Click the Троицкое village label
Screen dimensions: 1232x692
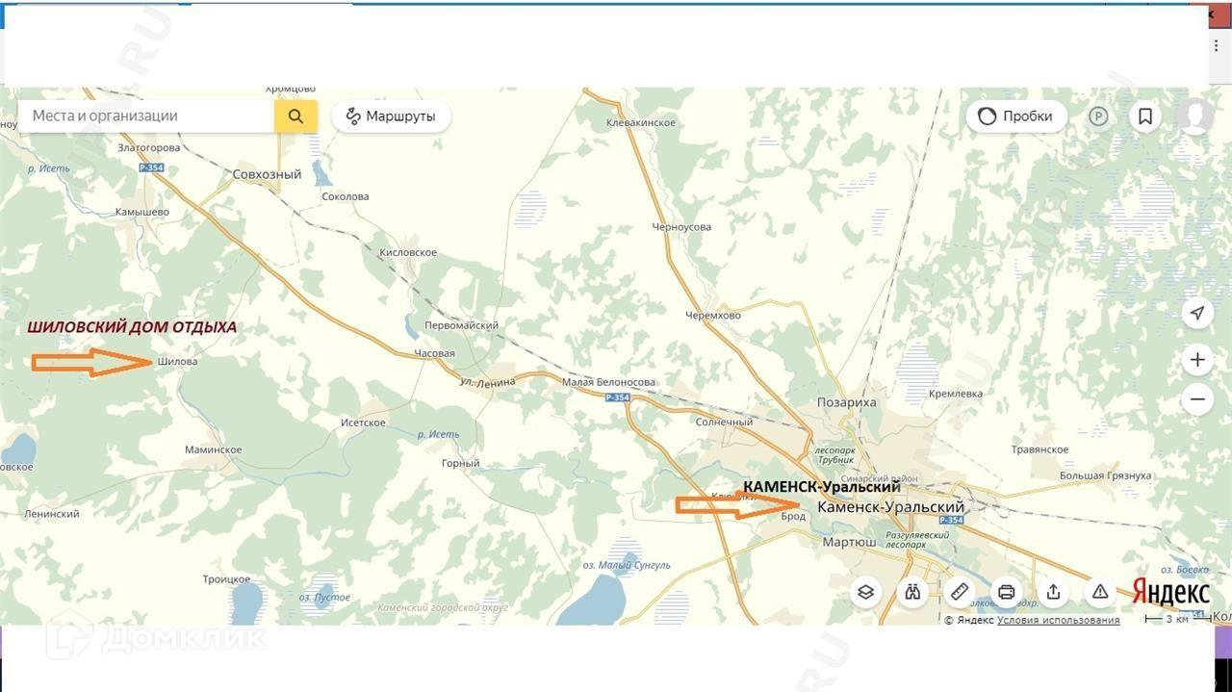[x=226, y=579]
